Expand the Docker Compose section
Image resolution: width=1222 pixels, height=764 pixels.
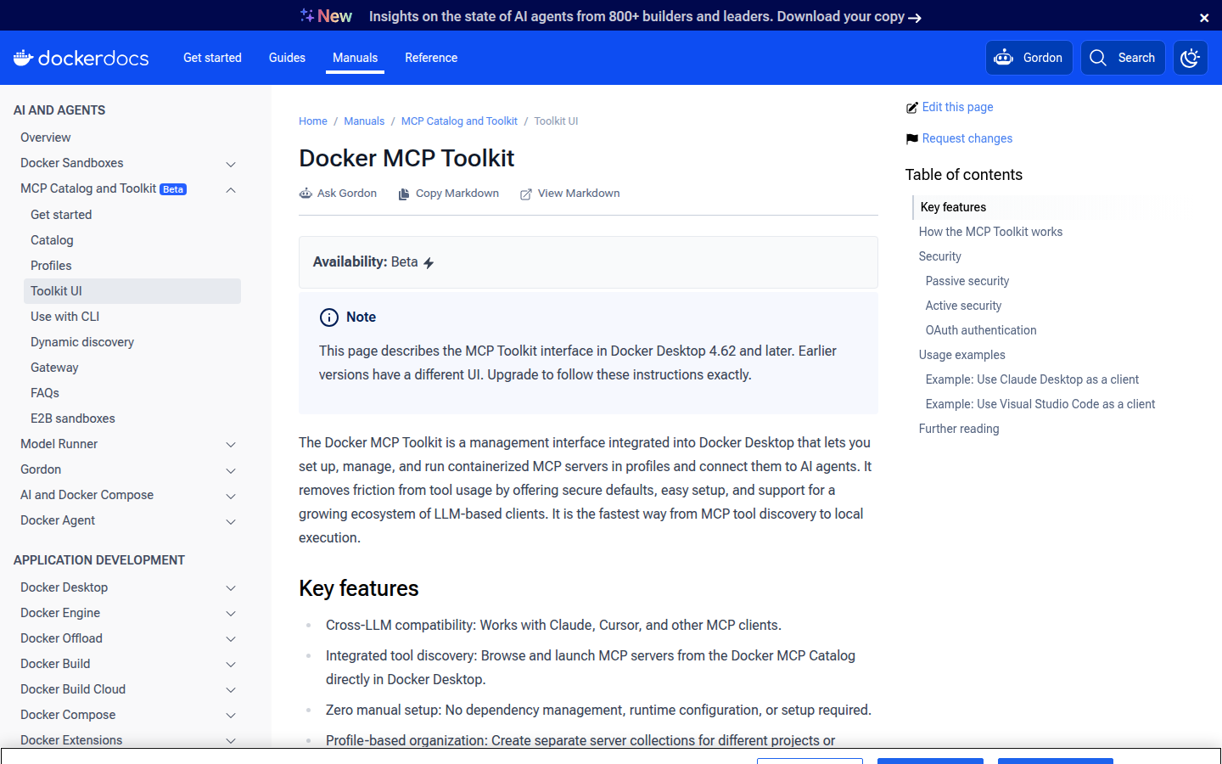coord(231,716)
